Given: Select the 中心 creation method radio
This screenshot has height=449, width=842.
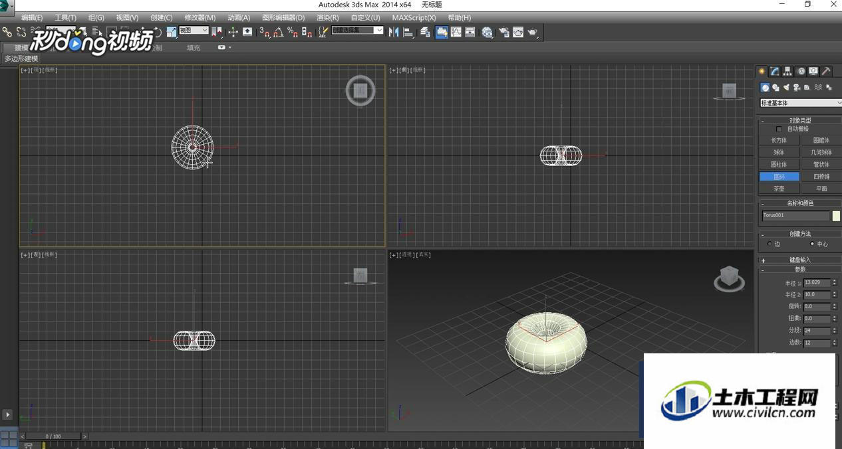Looking at the screenshot, I should [x=812, y=244].
